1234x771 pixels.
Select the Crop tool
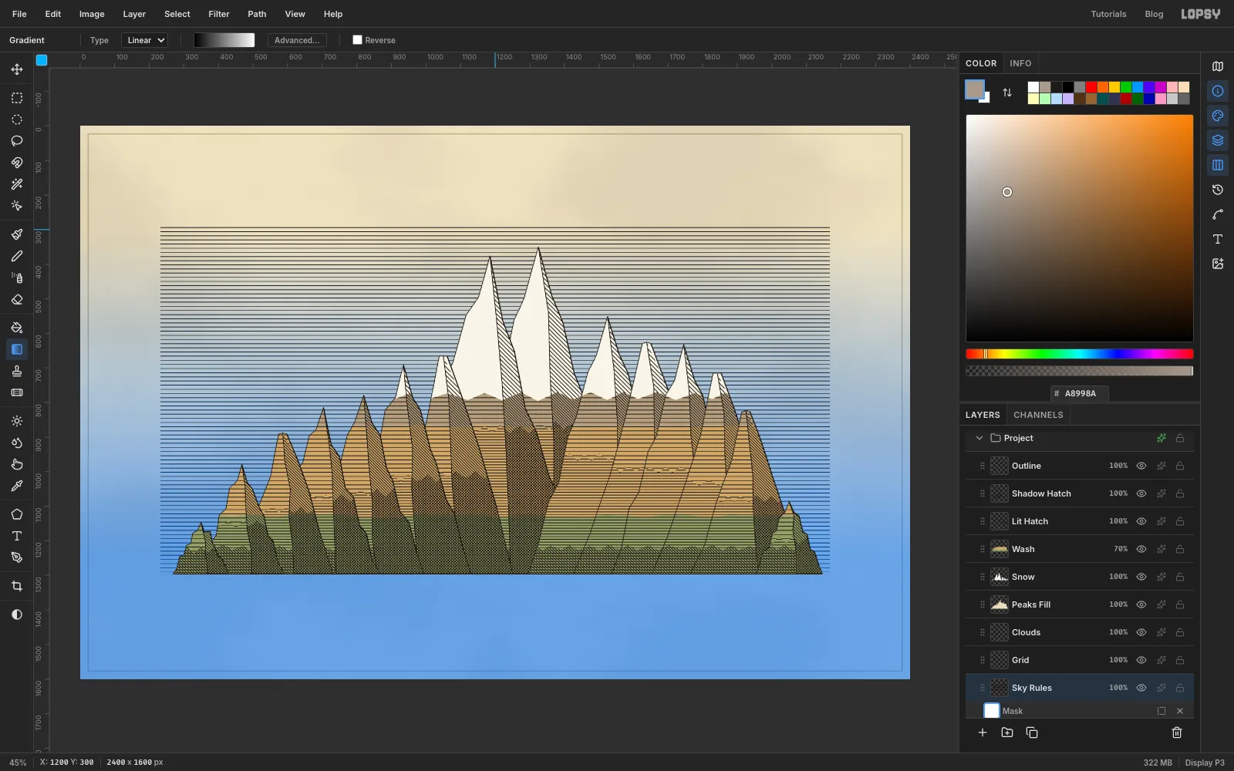(17, 586)
